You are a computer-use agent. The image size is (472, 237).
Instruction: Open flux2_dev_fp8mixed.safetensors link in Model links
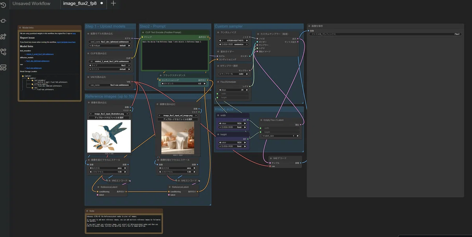[x=38, y=61]
